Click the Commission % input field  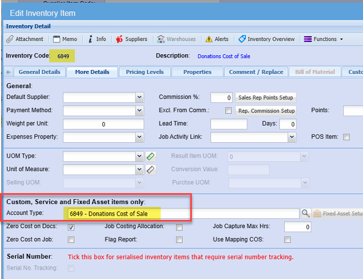tap(221, 97)
